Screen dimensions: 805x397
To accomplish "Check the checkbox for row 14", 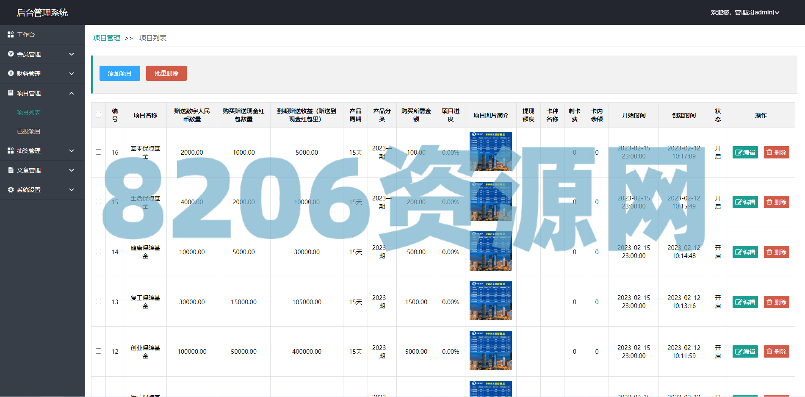I will pyautogui.click(x=99, y=252).
